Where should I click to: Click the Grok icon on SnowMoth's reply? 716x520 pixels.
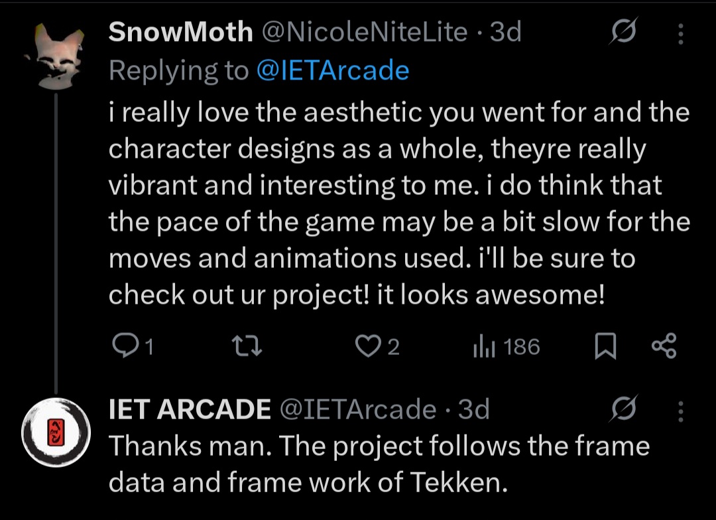click(x=623, y=31)
